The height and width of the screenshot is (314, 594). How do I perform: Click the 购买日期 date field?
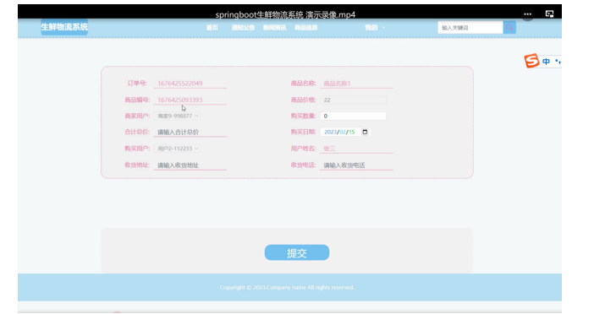(345, 132)
